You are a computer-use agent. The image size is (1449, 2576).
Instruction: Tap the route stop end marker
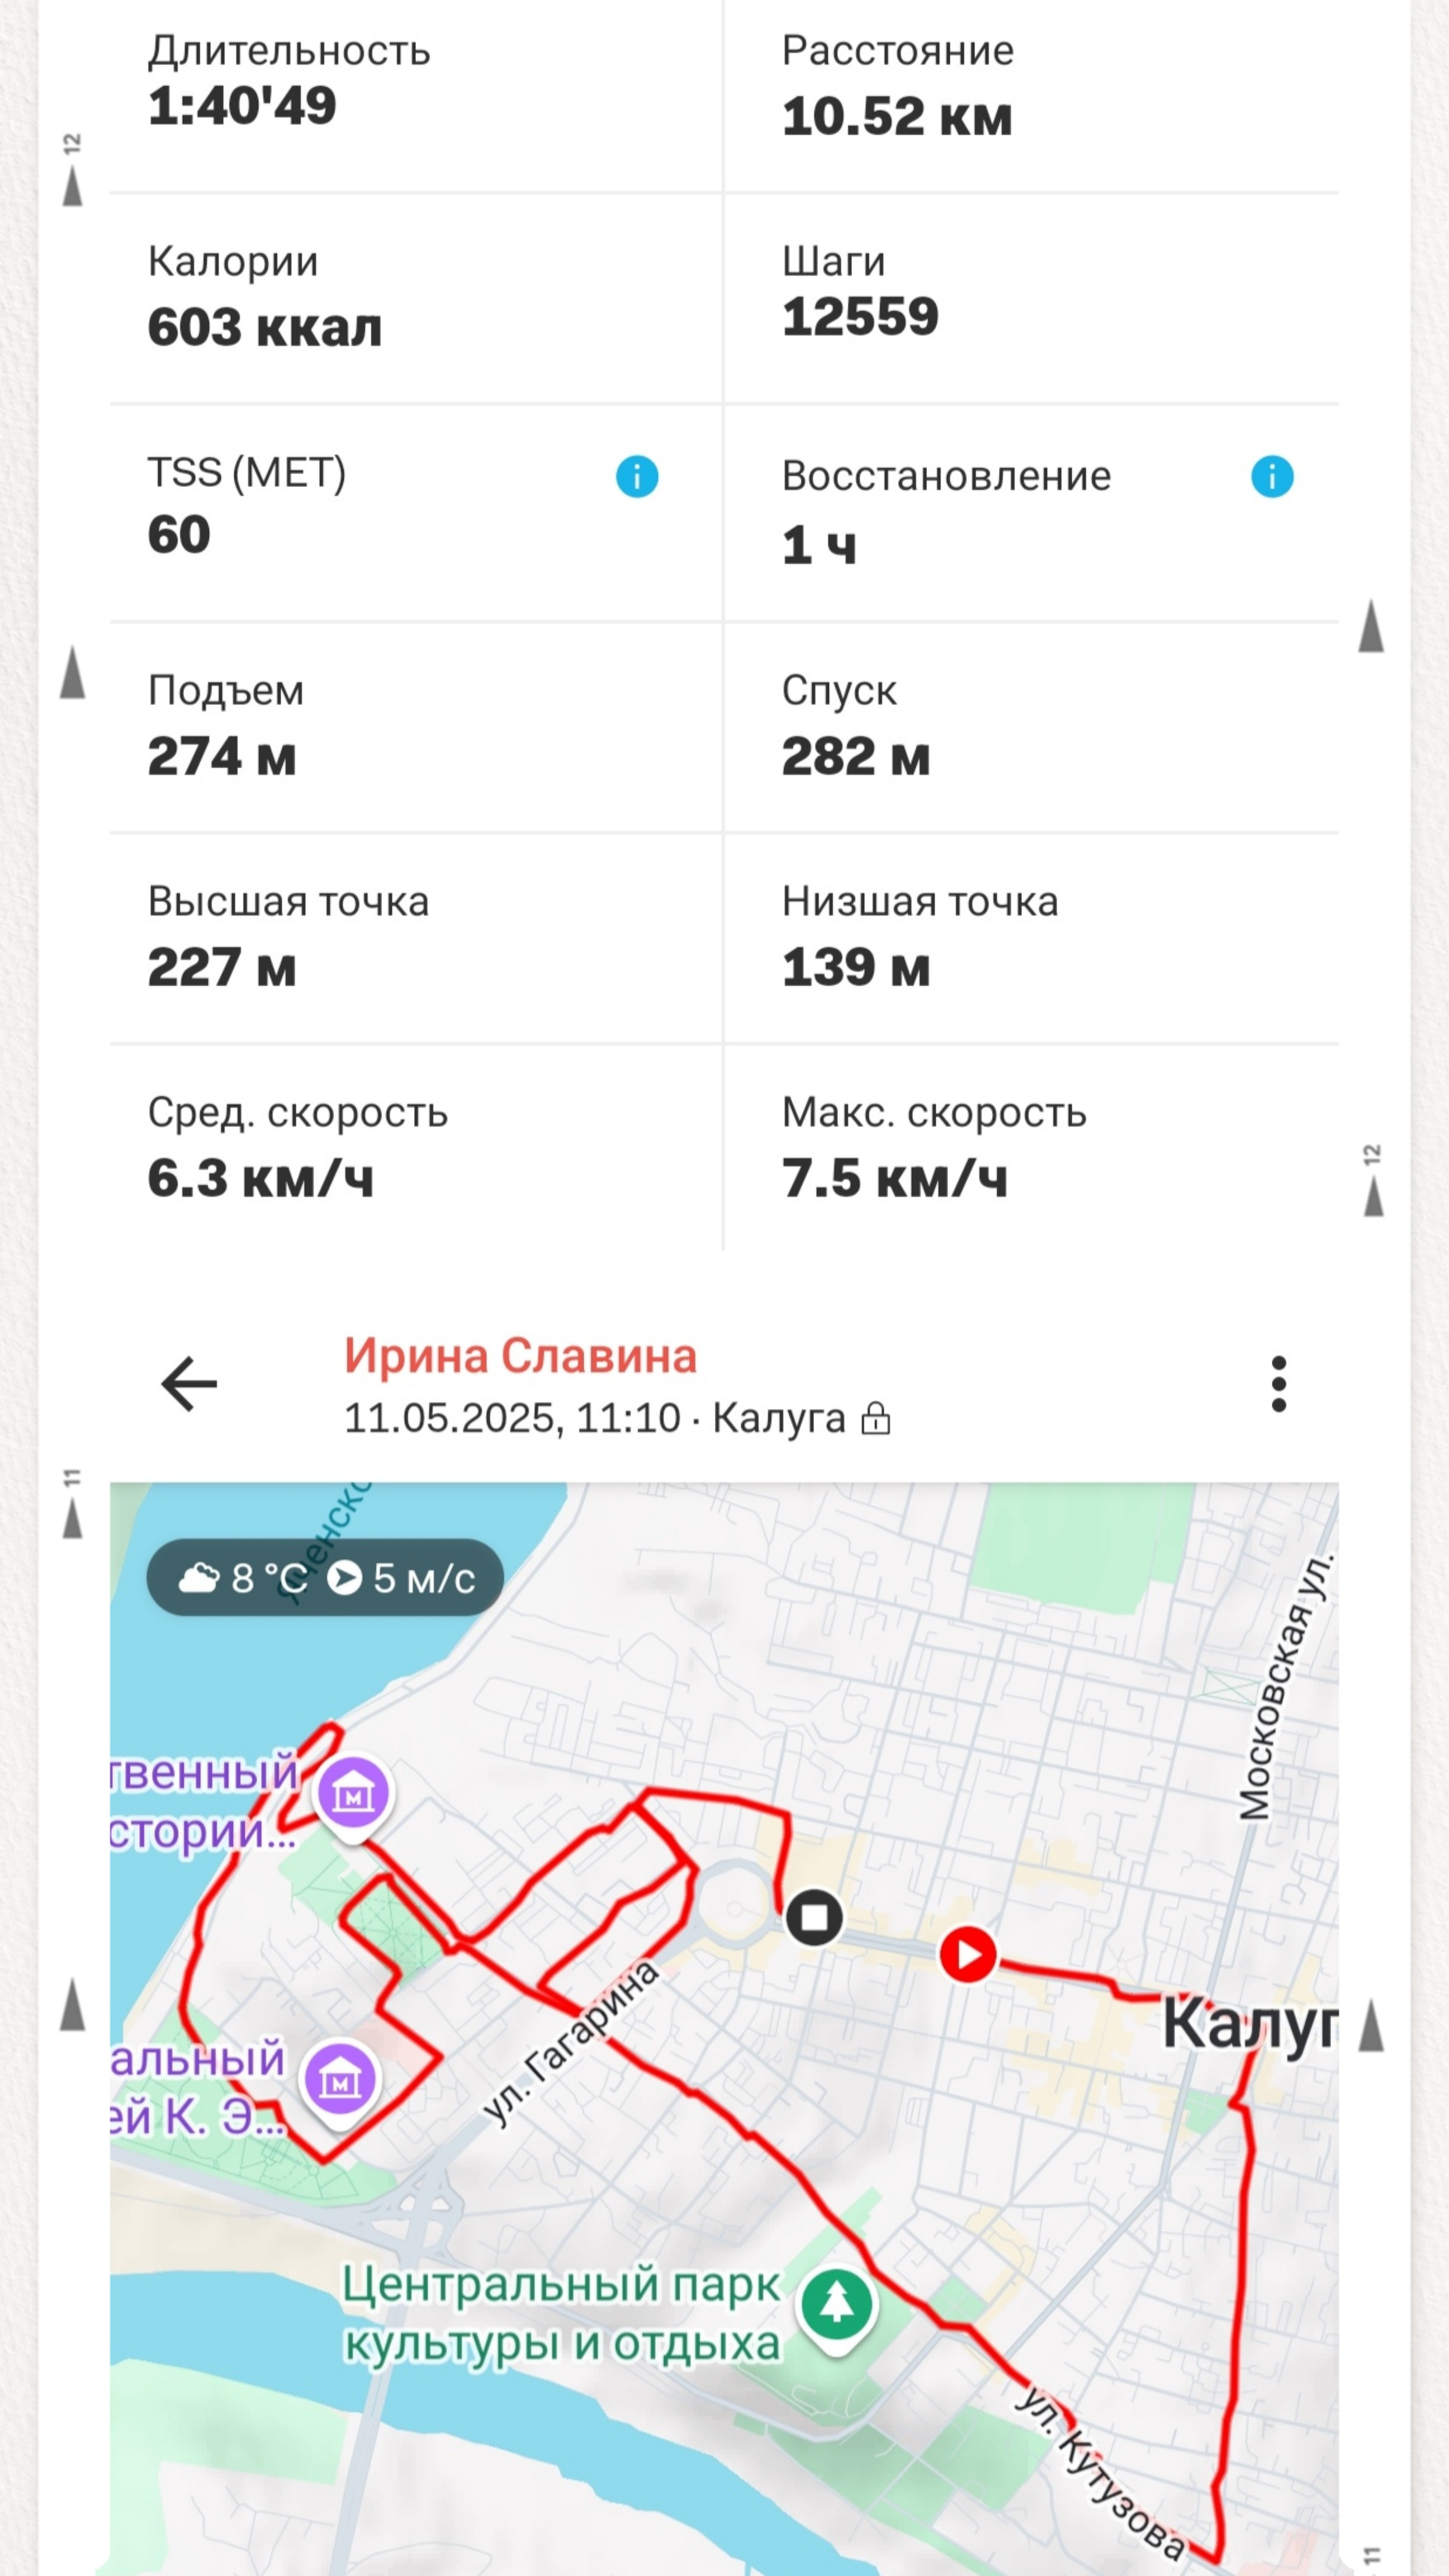814,1916
